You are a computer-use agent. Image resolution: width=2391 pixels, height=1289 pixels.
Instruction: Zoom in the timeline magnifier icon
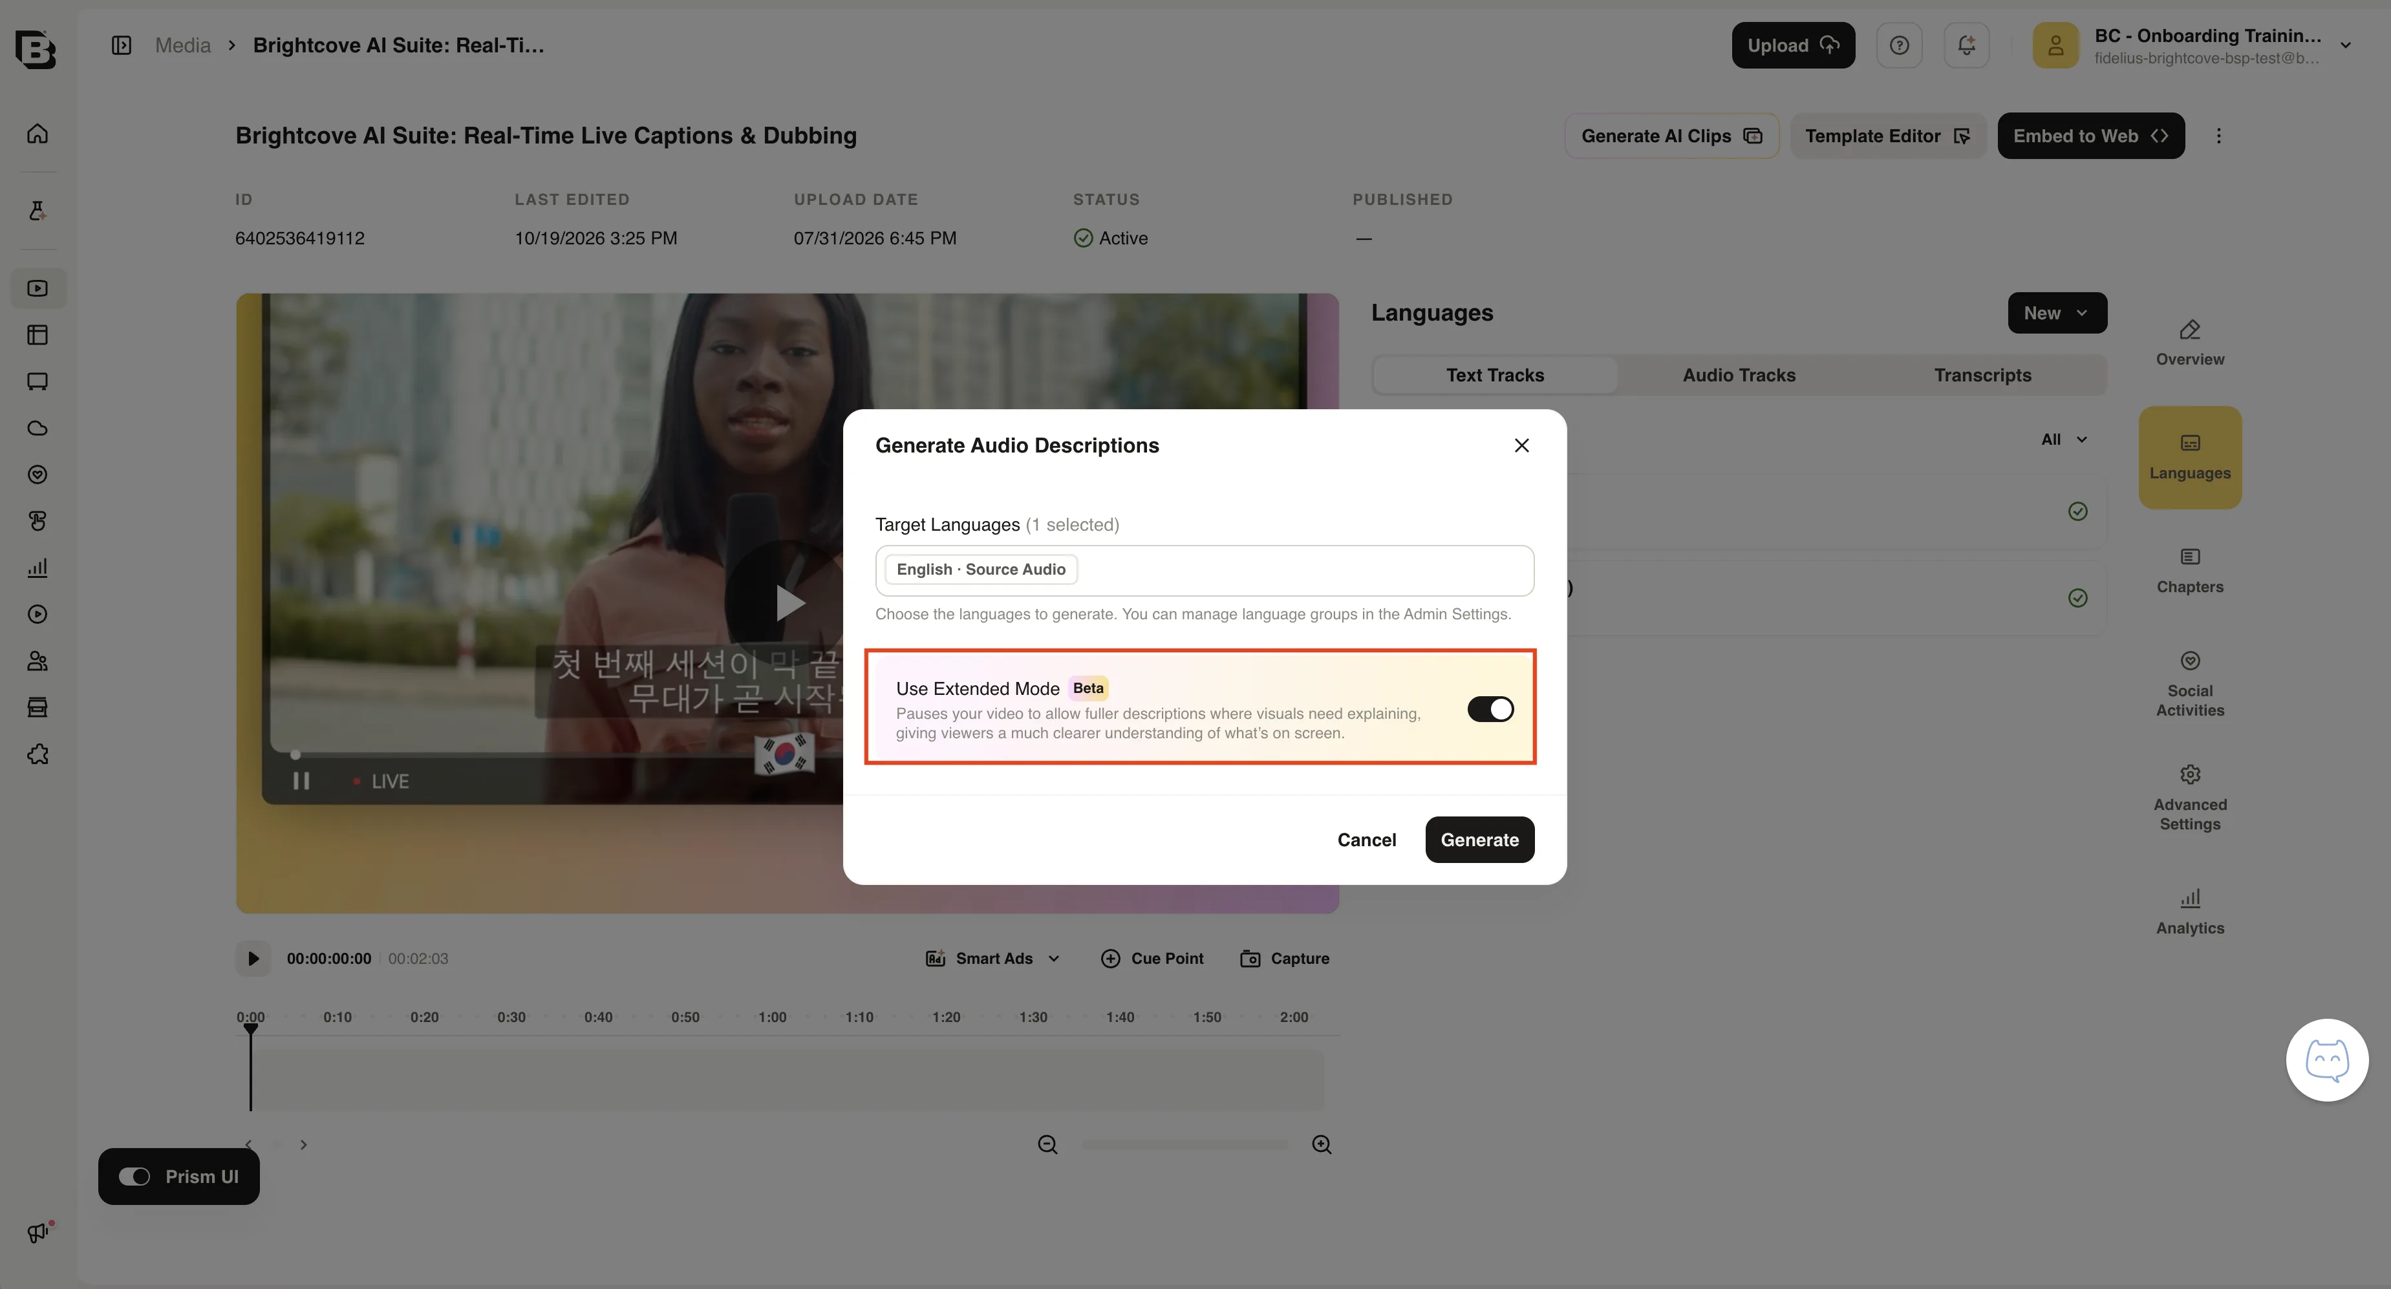(1322, 1144)
